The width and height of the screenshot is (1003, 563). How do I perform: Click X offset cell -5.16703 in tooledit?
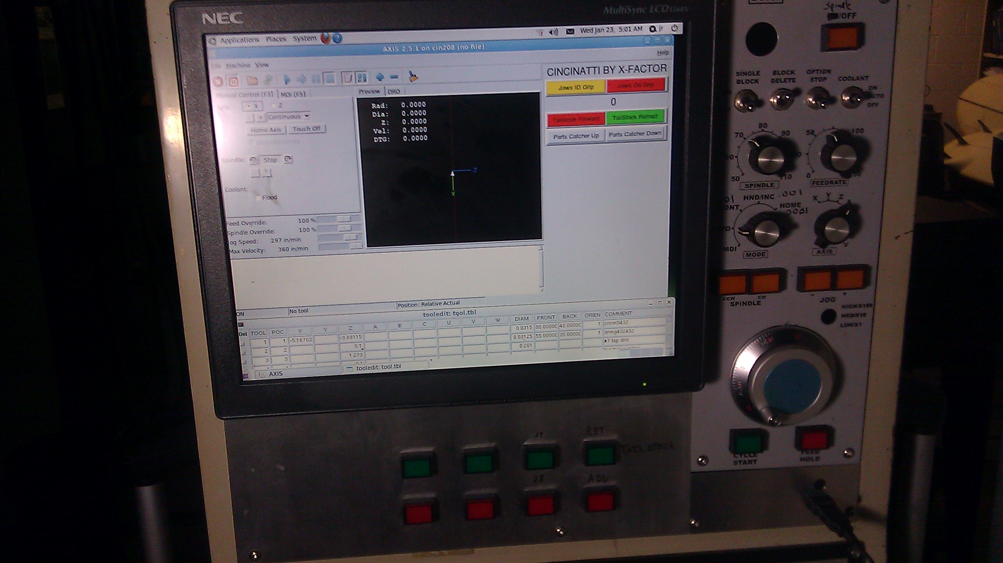coord(301,340)
